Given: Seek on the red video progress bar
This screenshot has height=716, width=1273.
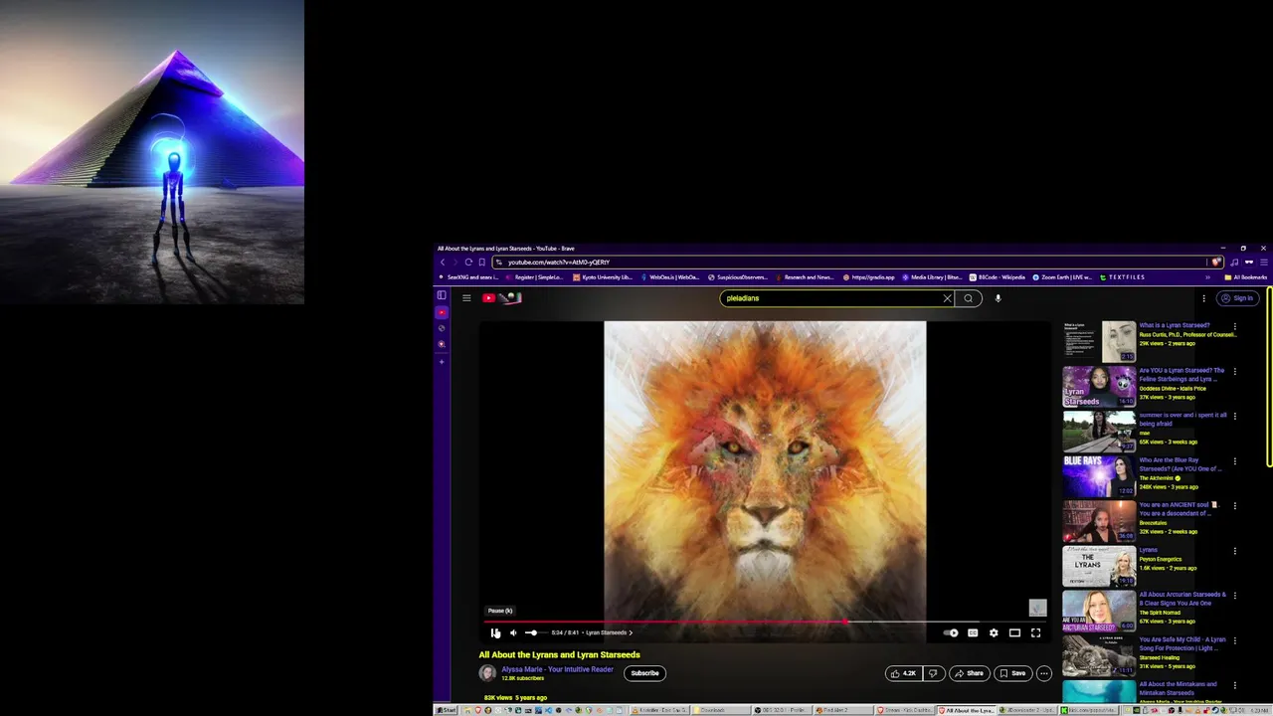Looking at the screenshot, I should [x=764, y=622].
